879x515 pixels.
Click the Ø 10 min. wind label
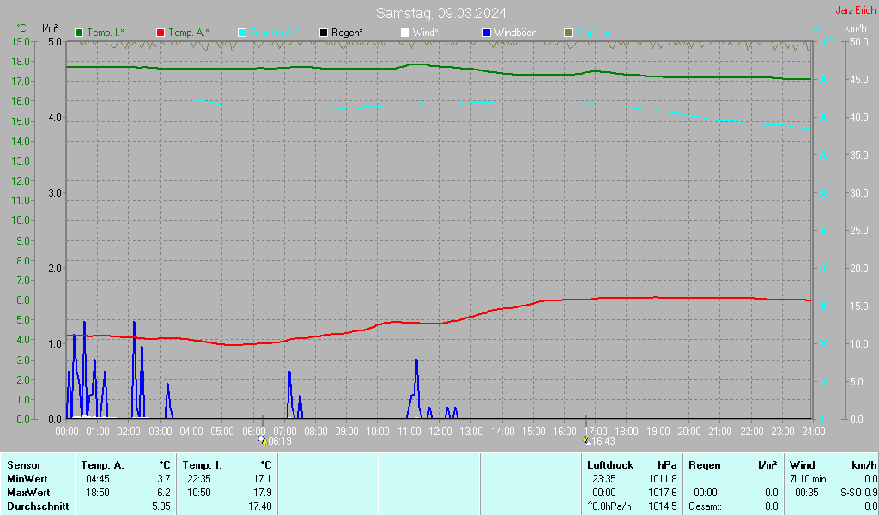click(809, 479)
